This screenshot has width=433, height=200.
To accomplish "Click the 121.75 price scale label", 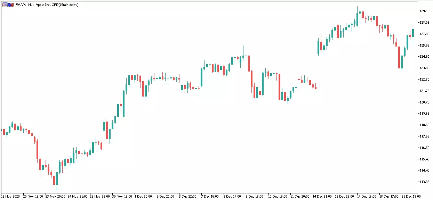I will click(x=425, y=91).
